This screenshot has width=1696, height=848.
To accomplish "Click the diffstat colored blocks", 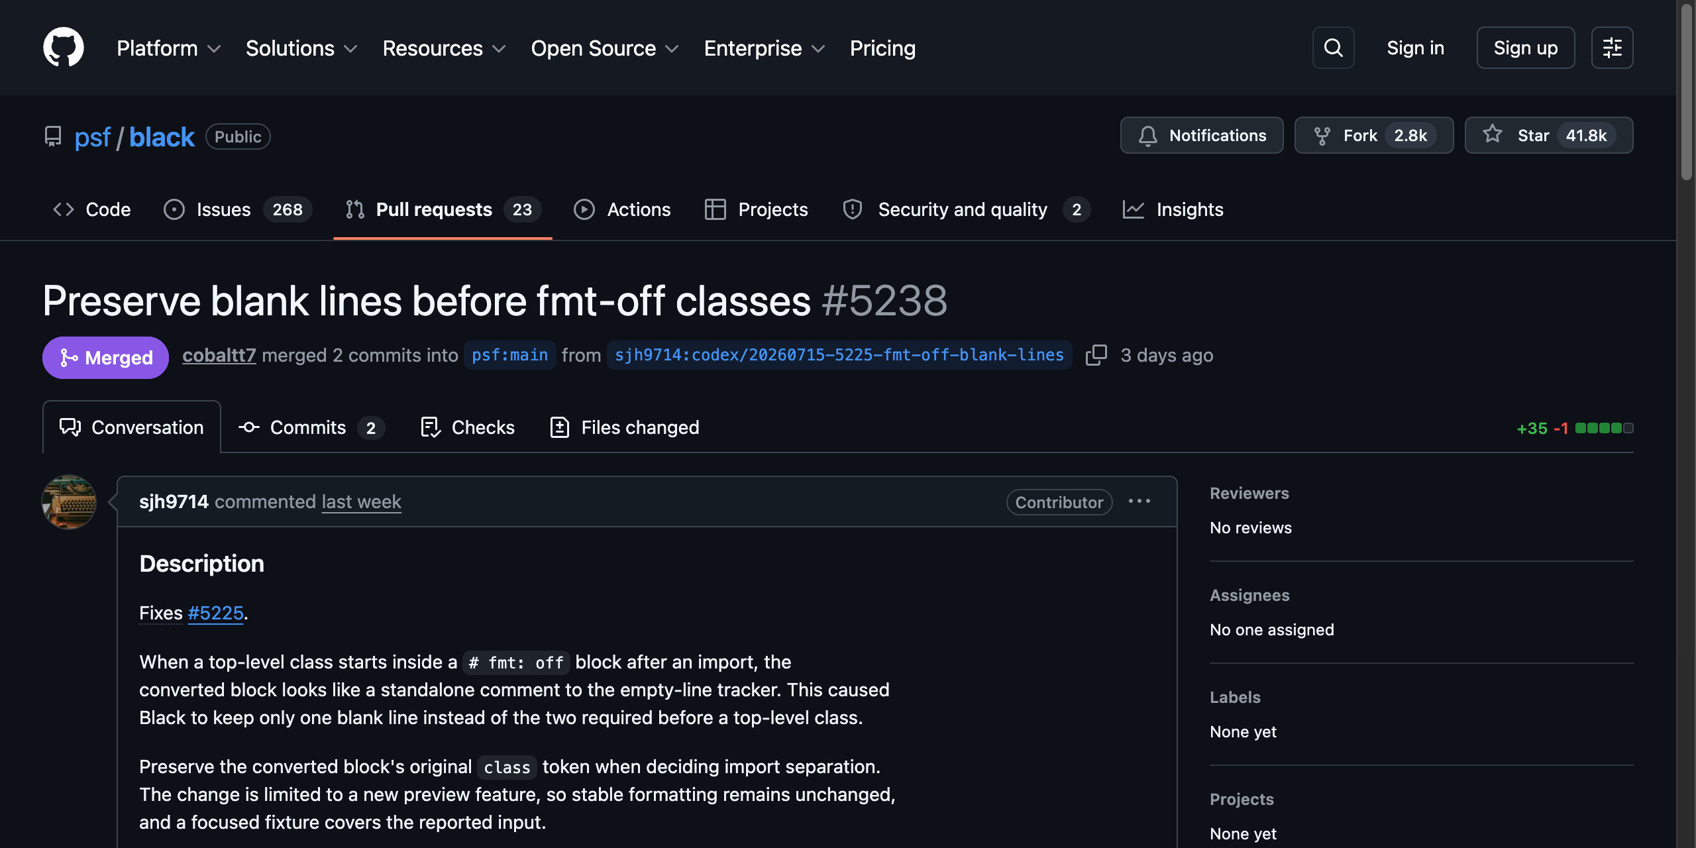I will (1604, 428).
